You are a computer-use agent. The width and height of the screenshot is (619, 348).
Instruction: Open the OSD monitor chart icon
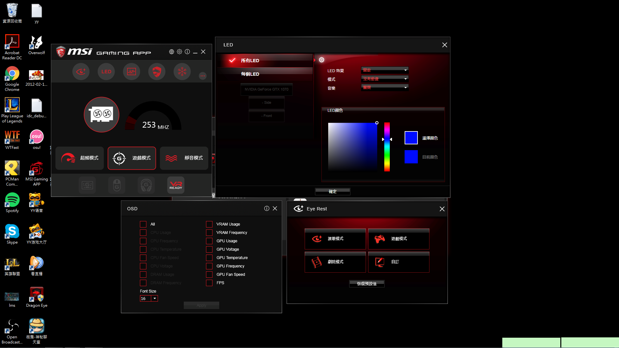132,72
